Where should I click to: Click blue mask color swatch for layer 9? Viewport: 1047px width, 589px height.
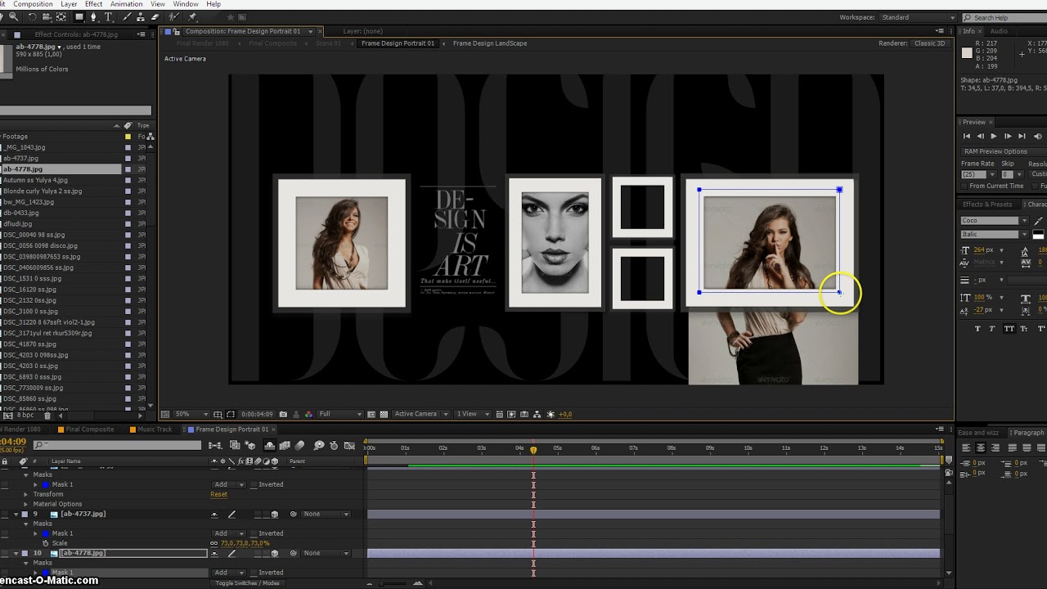[45, 533]
